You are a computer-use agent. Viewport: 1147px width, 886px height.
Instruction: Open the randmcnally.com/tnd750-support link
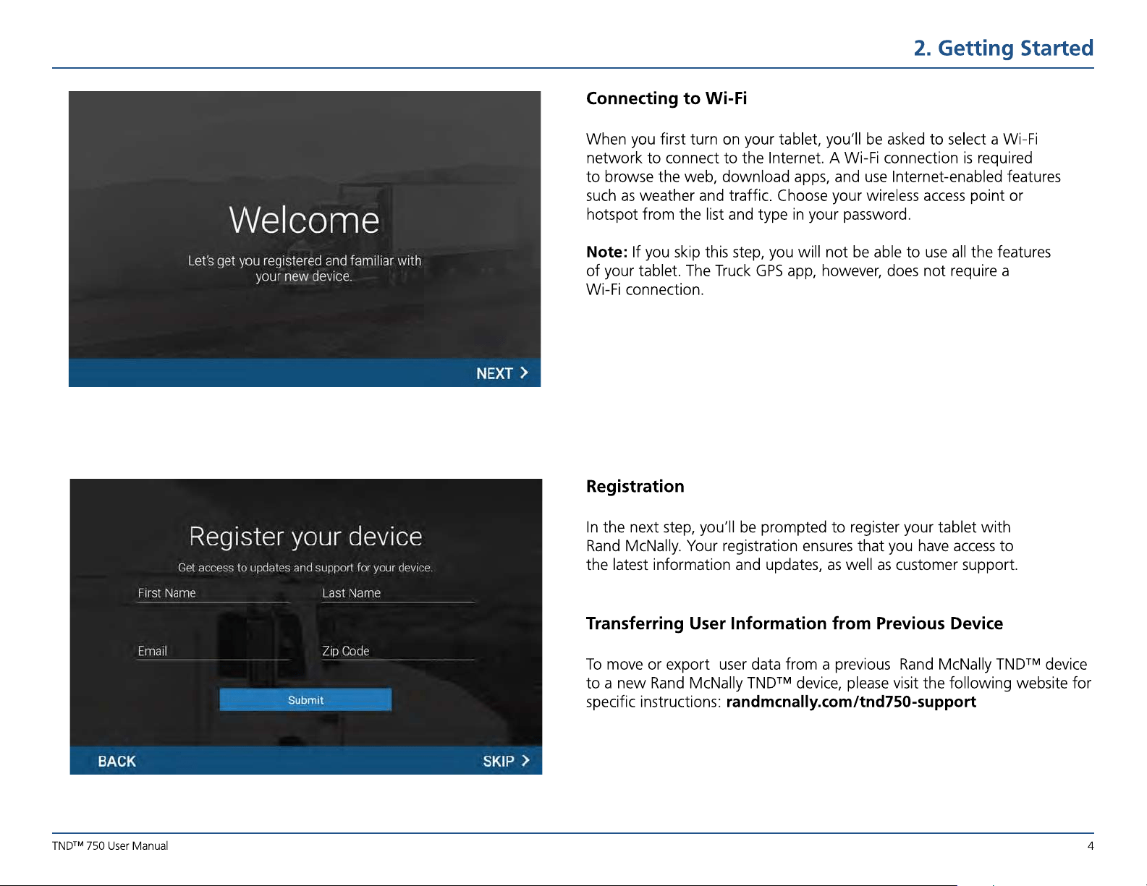[x=851, y=702]
